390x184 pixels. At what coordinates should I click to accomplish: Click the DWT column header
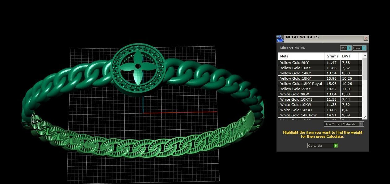(349, 56)
